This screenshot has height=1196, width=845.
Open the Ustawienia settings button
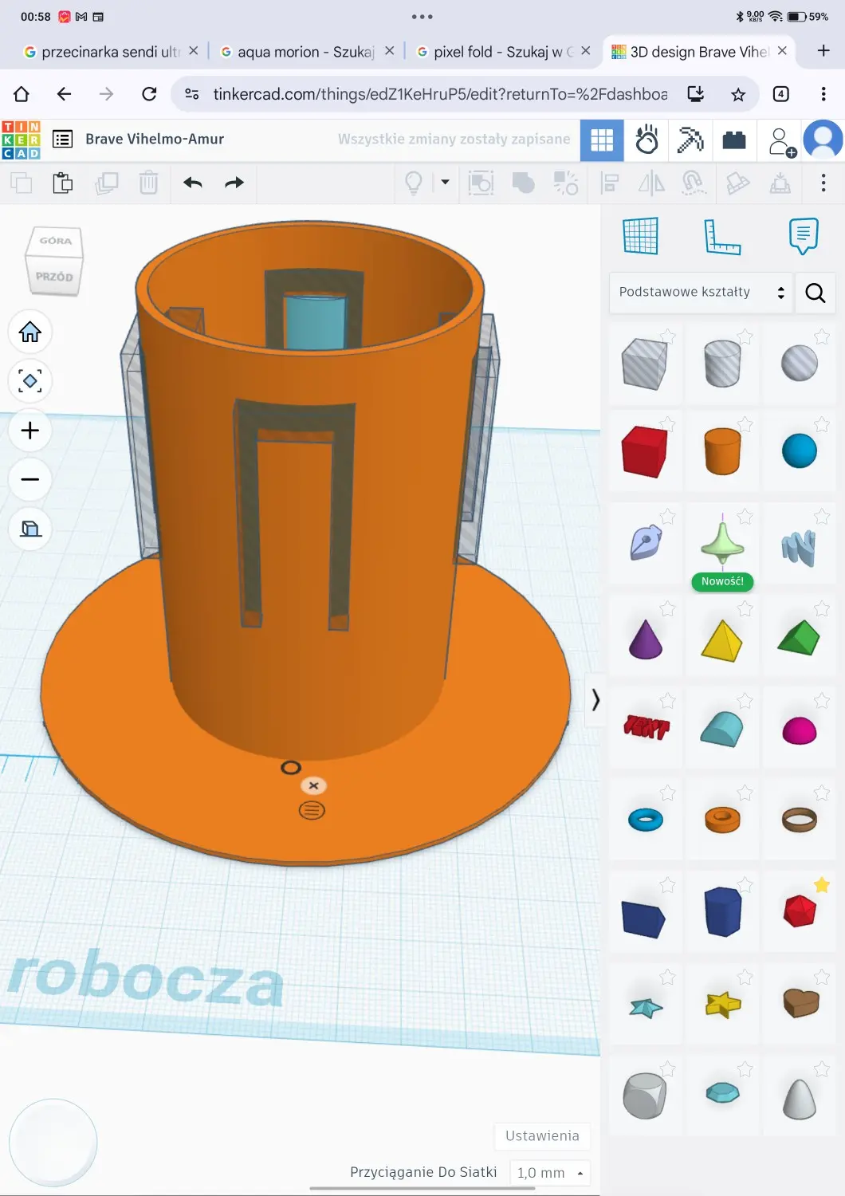[542, 1136]
